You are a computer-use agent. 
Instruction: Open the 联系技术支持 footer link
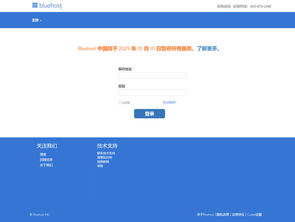tap(106, 153)
